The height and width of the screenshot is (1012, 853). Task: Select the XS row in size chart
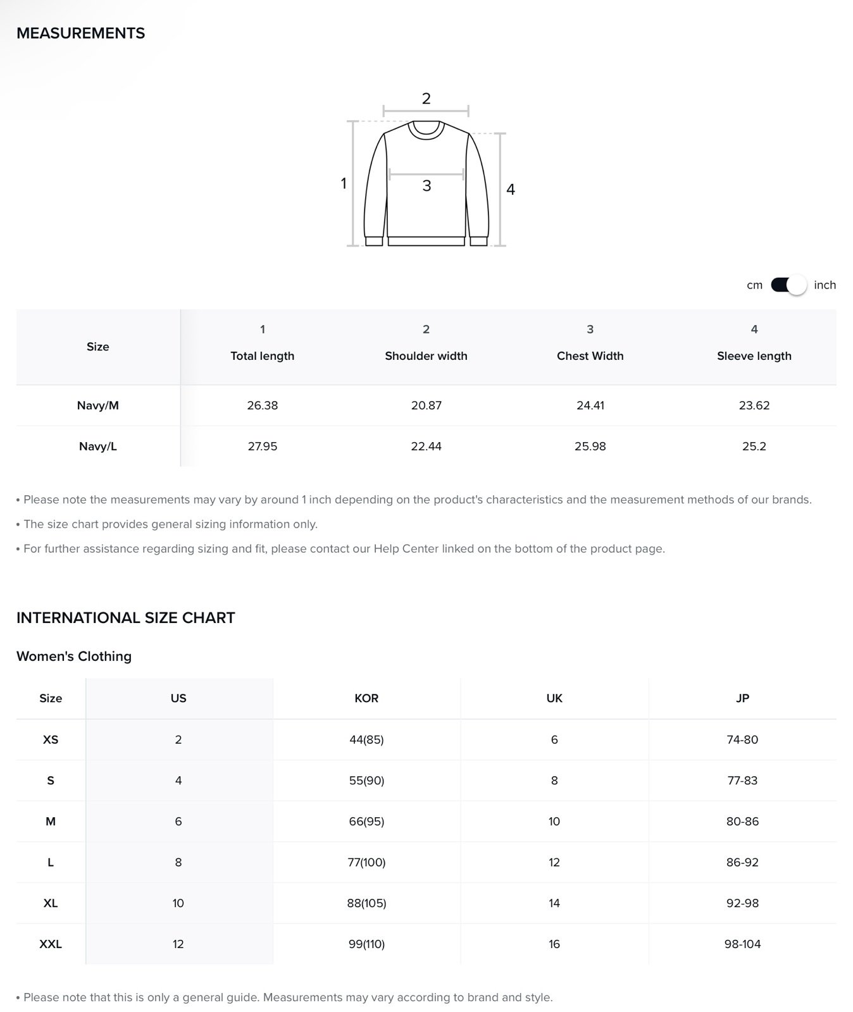(x=426, y=739)
